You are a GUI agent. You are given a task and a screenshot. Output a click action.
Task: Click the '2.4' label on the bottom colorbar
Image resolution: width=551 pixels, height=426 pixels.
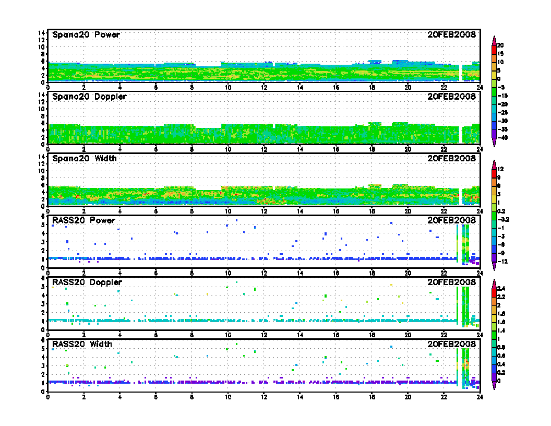(x=501, y=289)
